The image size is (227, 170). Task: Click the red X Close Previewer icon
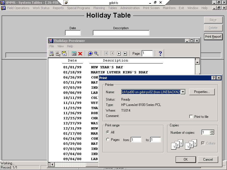80,54
